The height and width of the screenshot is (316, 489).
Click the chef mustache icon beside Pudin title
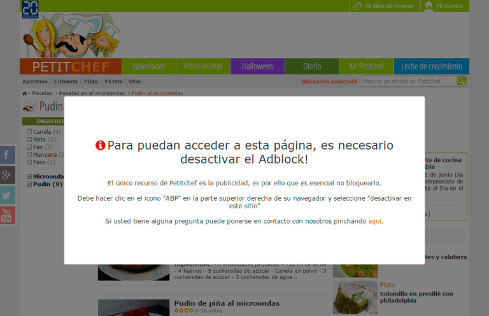point(30,106)
